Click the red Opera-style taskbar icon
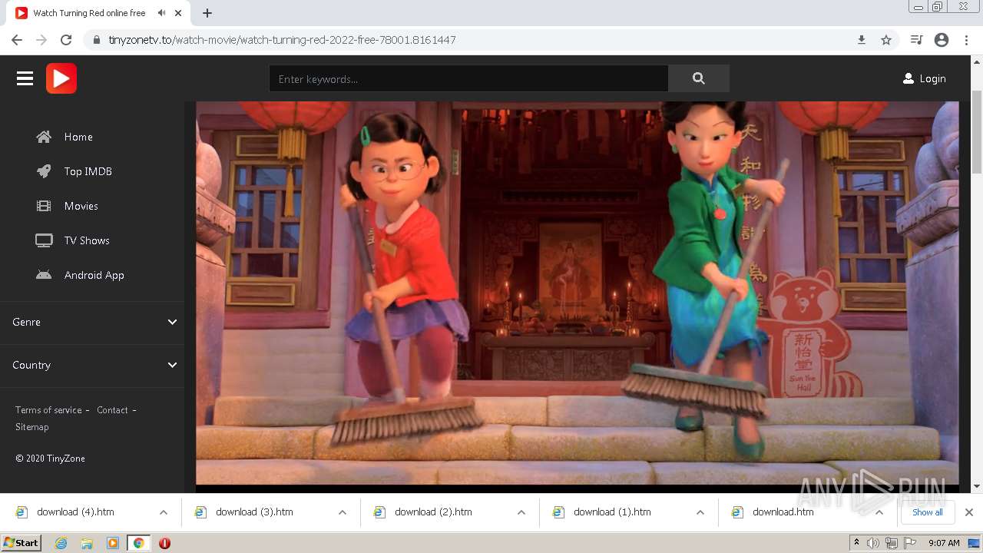The height and width of the screenshot is (553, 983). (x=164, y=543)
